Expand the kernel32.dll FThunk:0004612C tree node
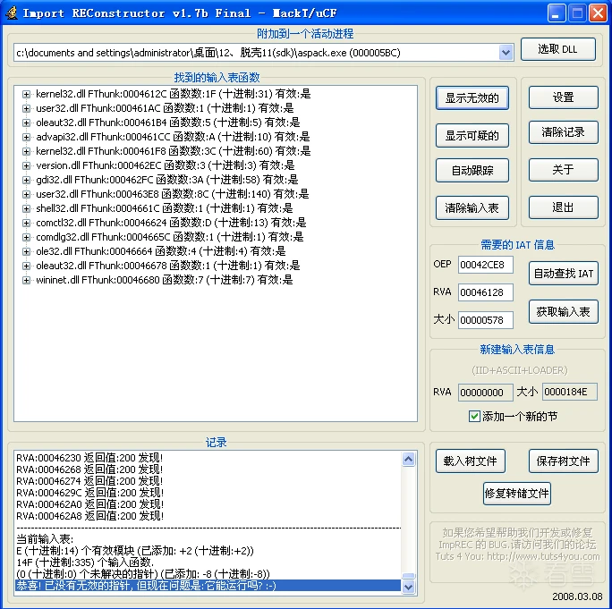Screen dimensions: 612x609 point(27,95)
